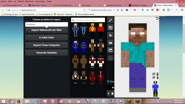This screenshot has width=185, height=104.
Task: Switch to Scooby-Doo tab
Action: point(115,5)
